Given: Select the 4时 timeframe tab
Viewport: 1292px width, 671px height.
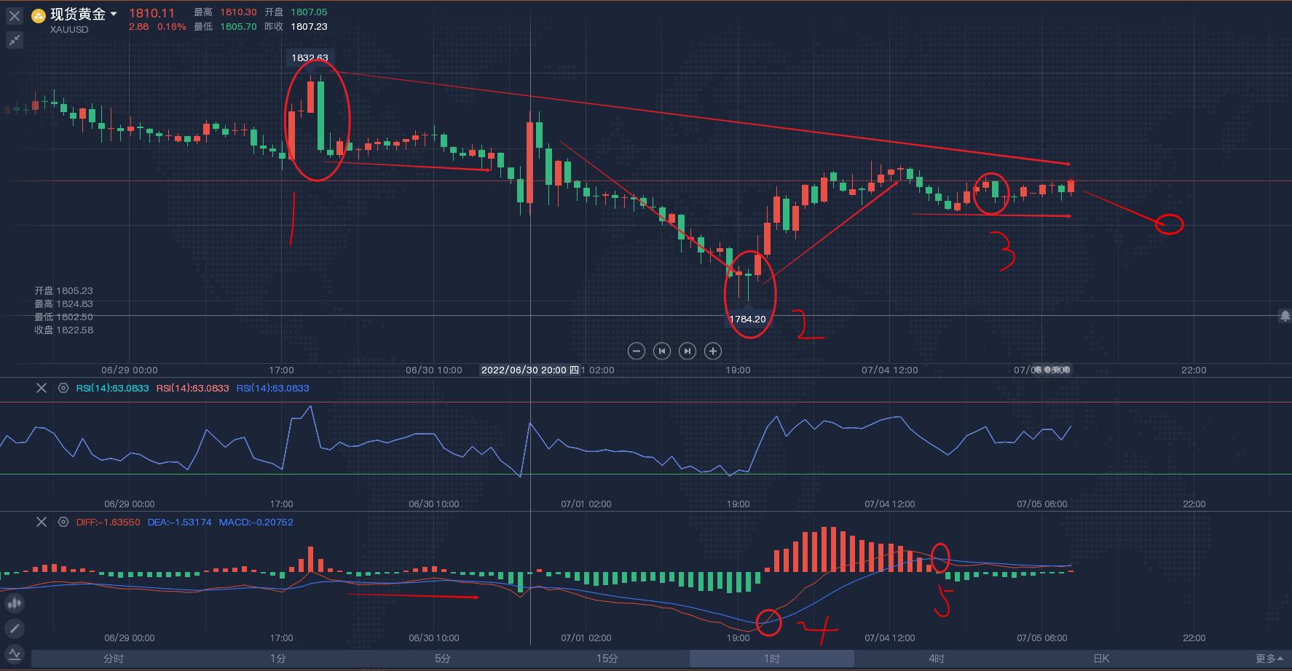Looking at the screenshot, I should click(937, 659).
